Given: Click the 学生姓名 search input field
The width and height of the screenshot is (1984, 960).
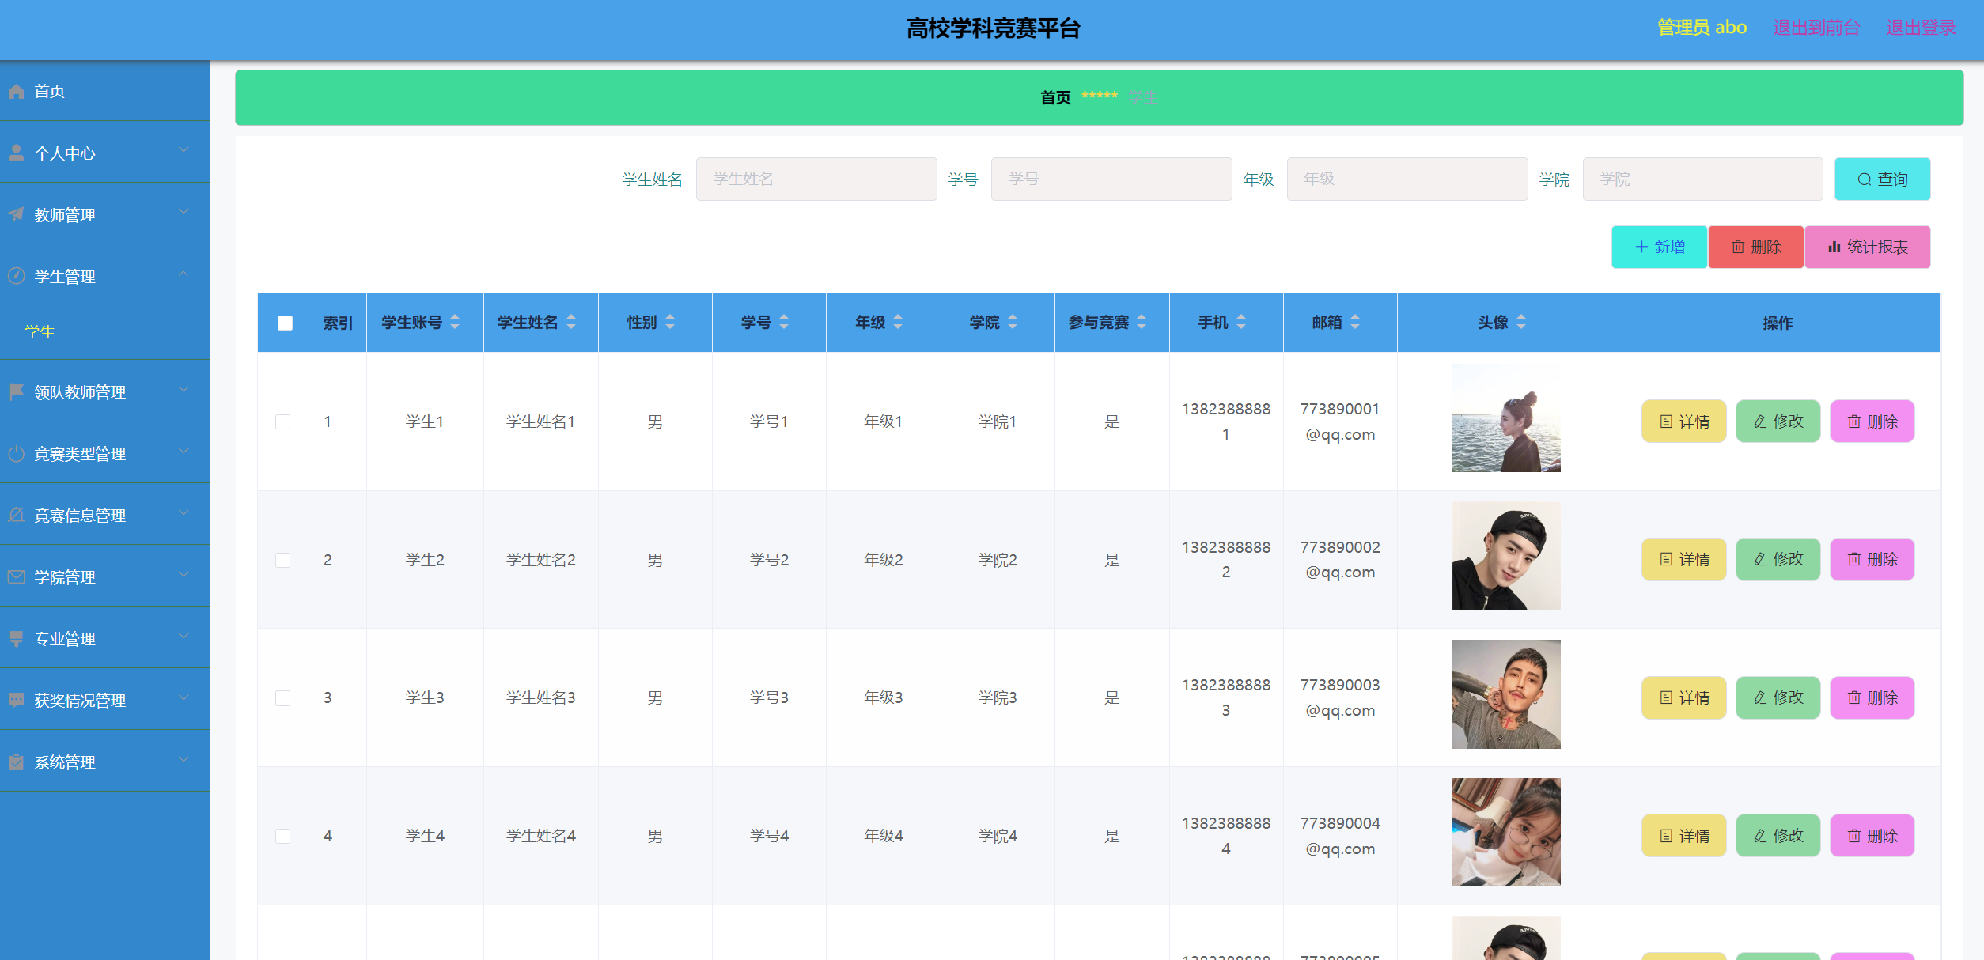Looking at the screenshot, I should [816, 180].
